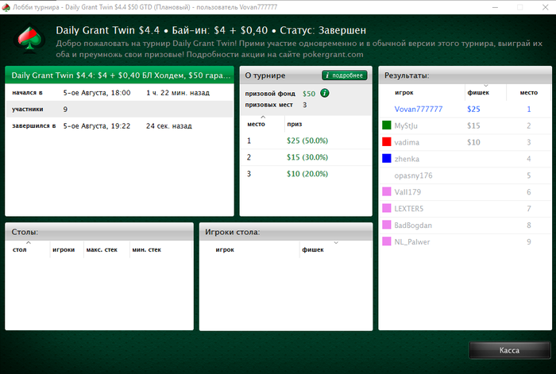Select player BadBogdan in results

click(413, 226)
